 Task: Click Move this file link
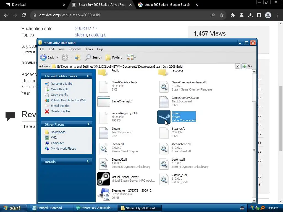(x=60, y=89)
